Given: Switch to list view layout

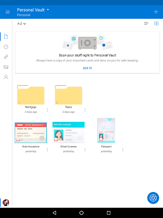Looking at the screenshot, I should (x=146, y=23).
